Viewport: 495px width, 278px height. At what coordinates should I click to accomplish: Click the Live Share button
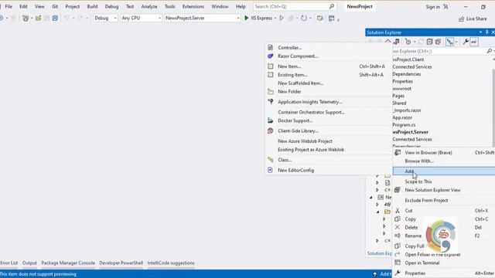click(473, 19)
